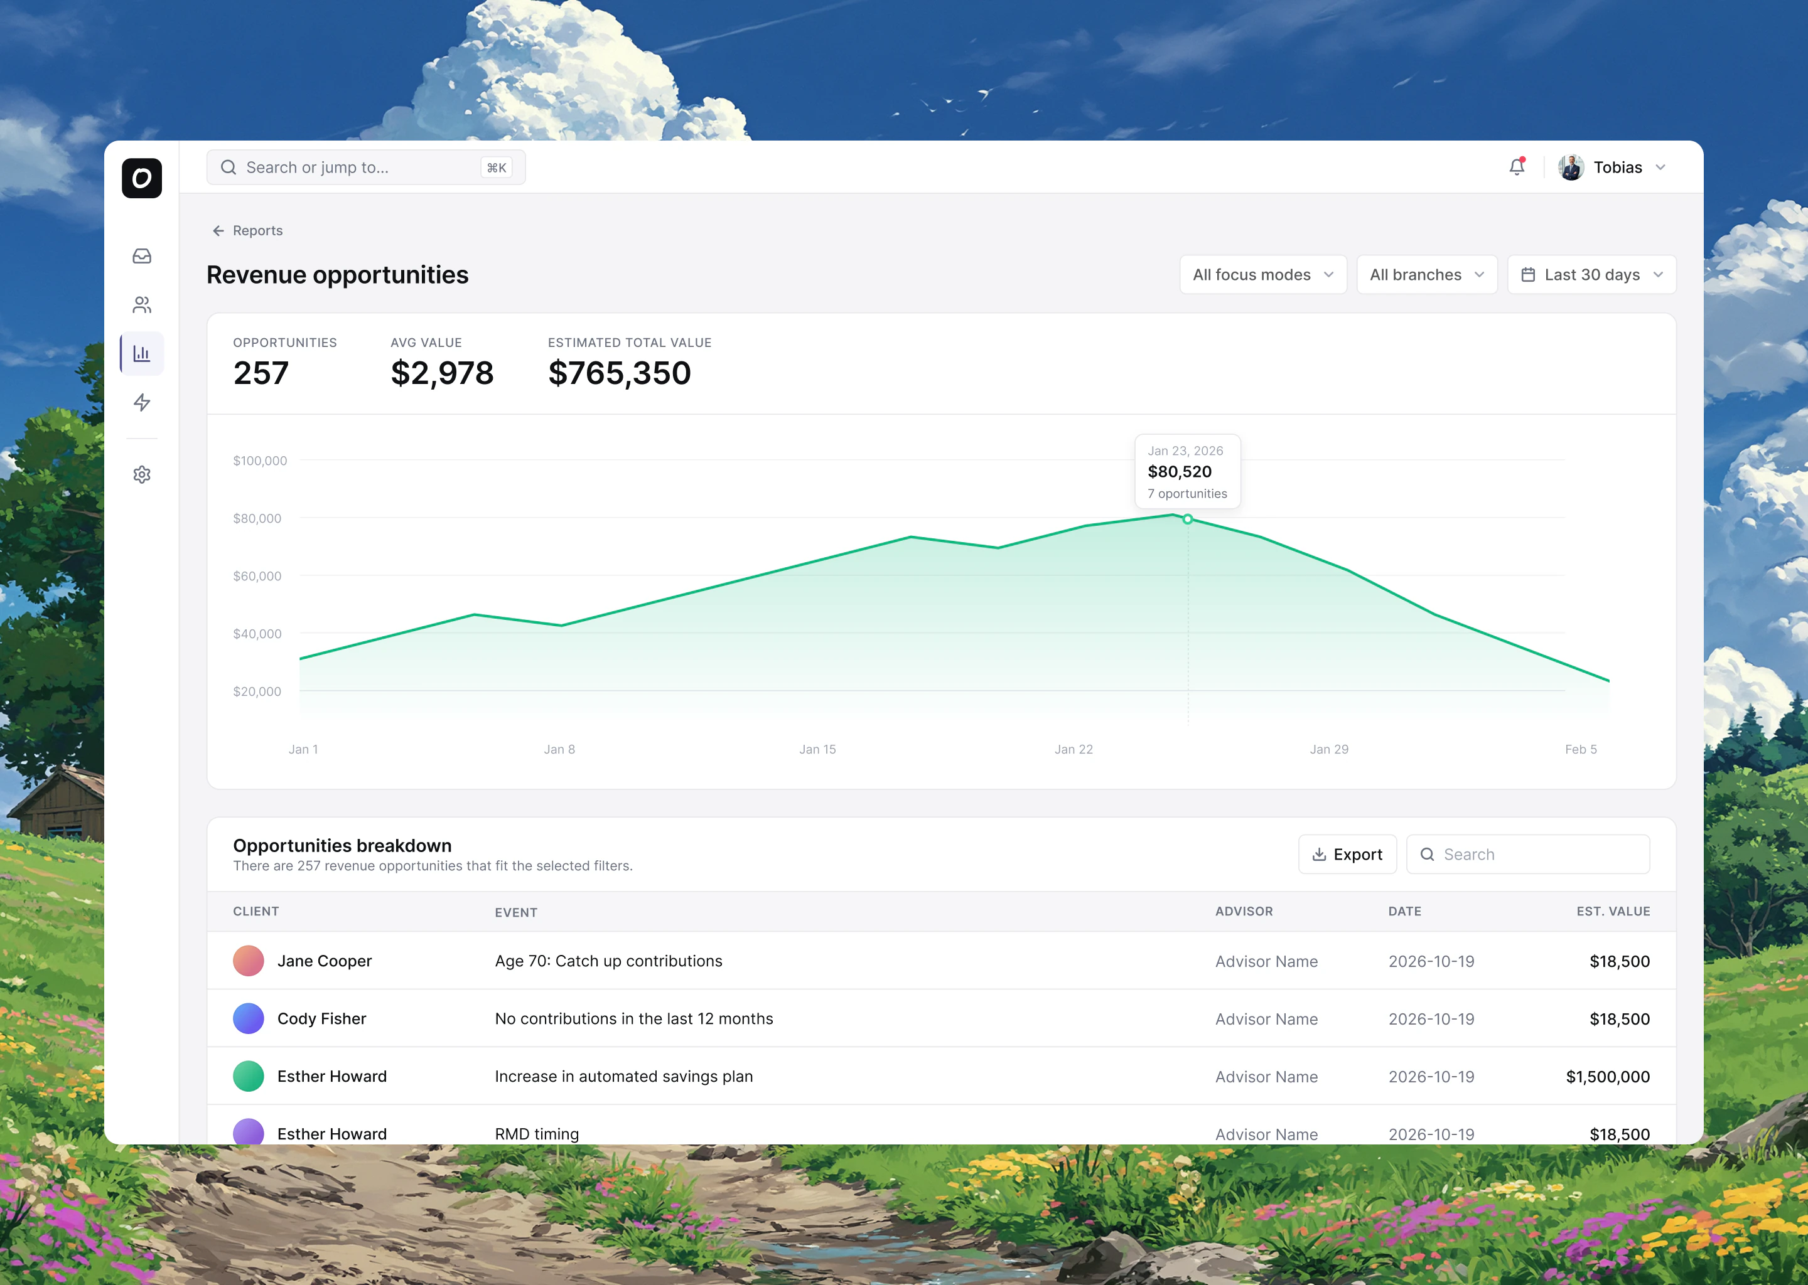This screenshot has height=1285, width=1808.
Task: Sort by the ADVISOR column header
Action: (1244, 912)
